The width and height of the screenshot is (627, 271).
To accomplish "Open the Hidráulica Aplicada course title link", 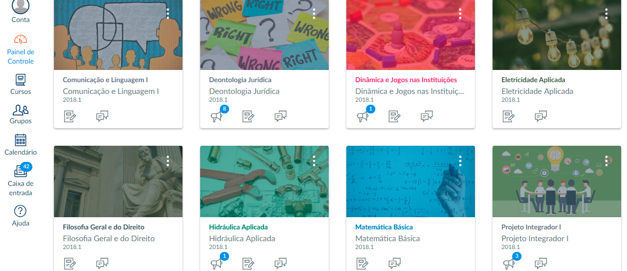I will pos(238,227).
